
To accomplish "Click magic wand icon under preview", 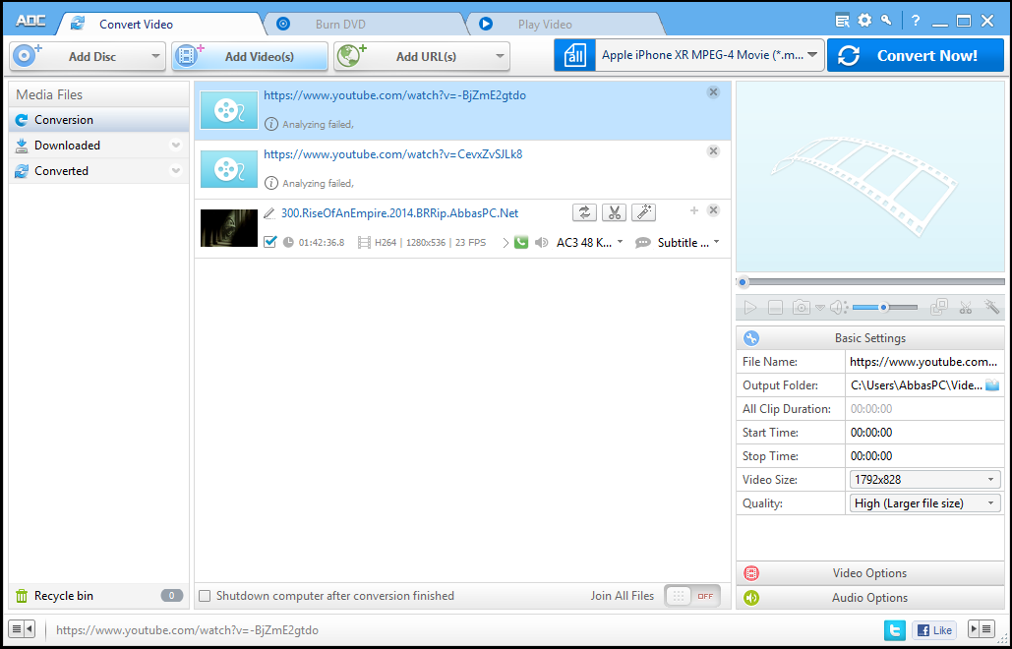I will pyautogui.click(x=991, y=307).
